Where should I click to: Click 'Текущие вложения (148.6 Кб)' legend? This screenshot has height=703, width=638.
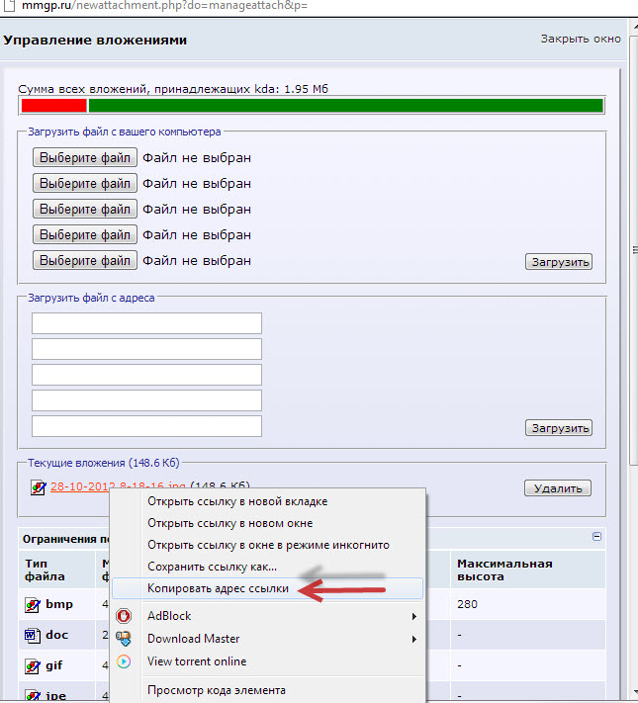pos(104,463)
